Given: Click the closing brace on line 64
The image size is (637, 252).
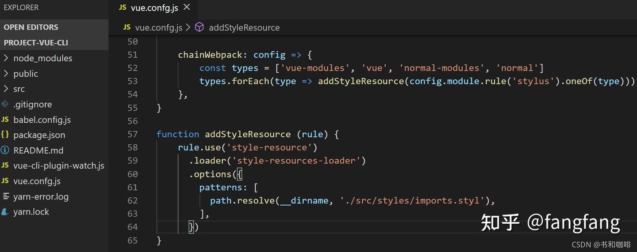Looking at the screenshot, I should click(x=191, y=227).
